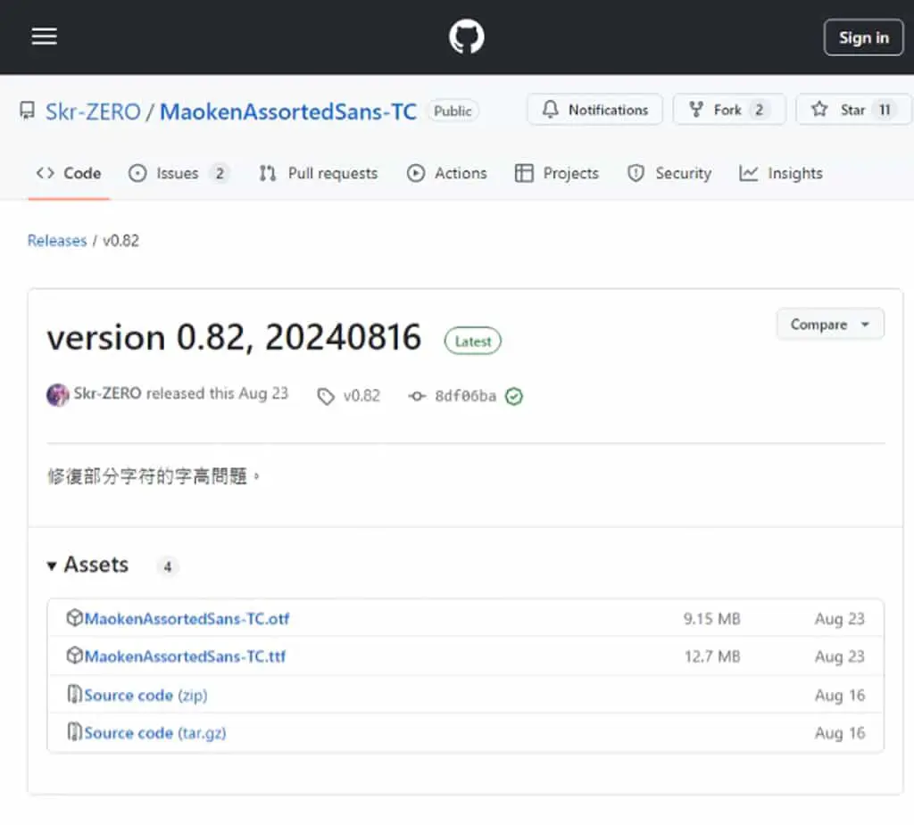Open the Compare dropdown
Image resolution: width=914 pixels, height=825 pixels.
tap(830, 325)
